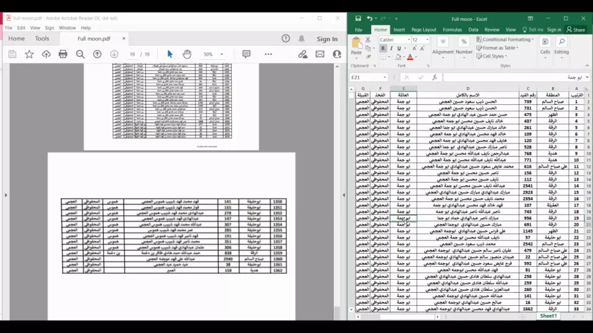593x333 pixels.
Task: Open Excel Page Layout tab
Action: pyautogui.click(x=423, y=30)
